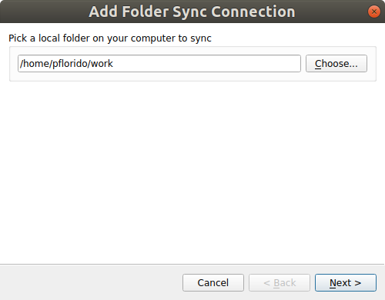This screenshot has width=385, height=300.
Task: Activate the Choose... folder picker button
Action: click(x=336, y=63)
